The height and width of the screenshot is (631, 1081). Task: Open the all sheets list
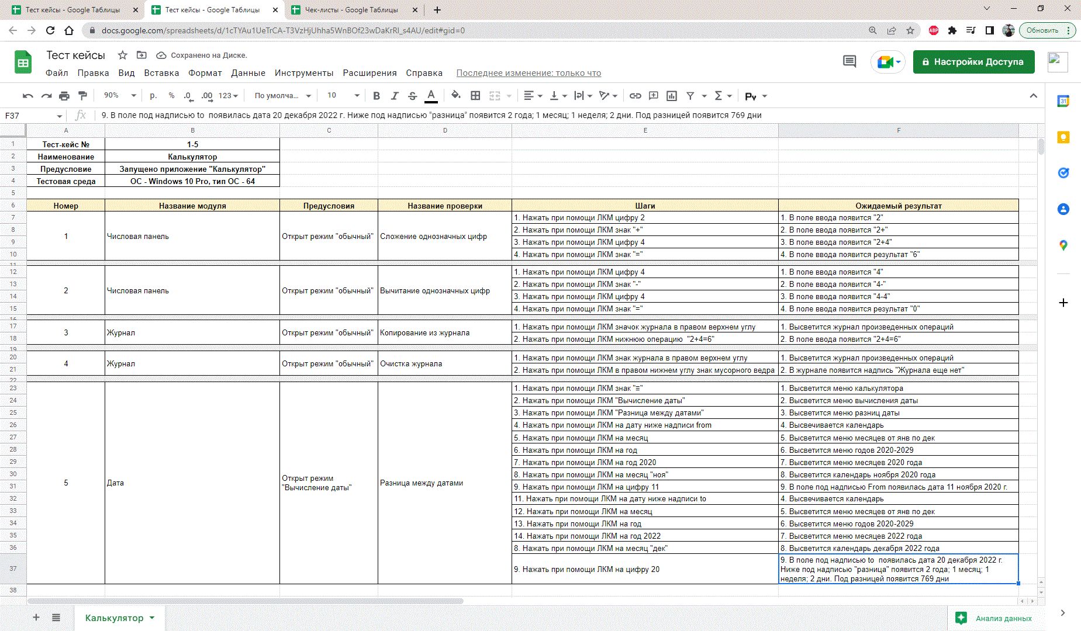(x=56, y=617)
